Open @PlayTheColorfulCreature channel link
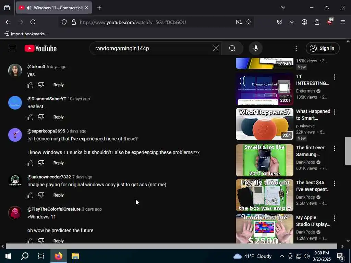351x263 pixels. [54, 209]
